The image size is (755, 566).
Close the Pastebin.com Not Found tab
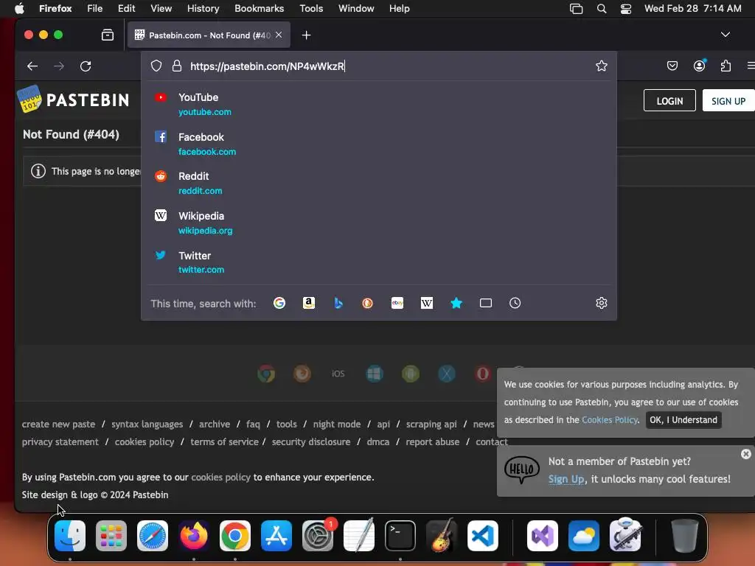[279, 35]
